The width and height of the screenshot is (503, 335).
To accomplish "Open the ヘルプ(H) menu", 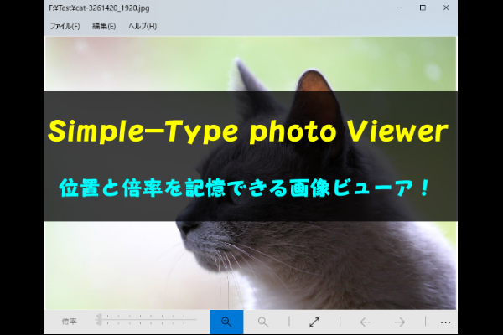I will point(143,26).
